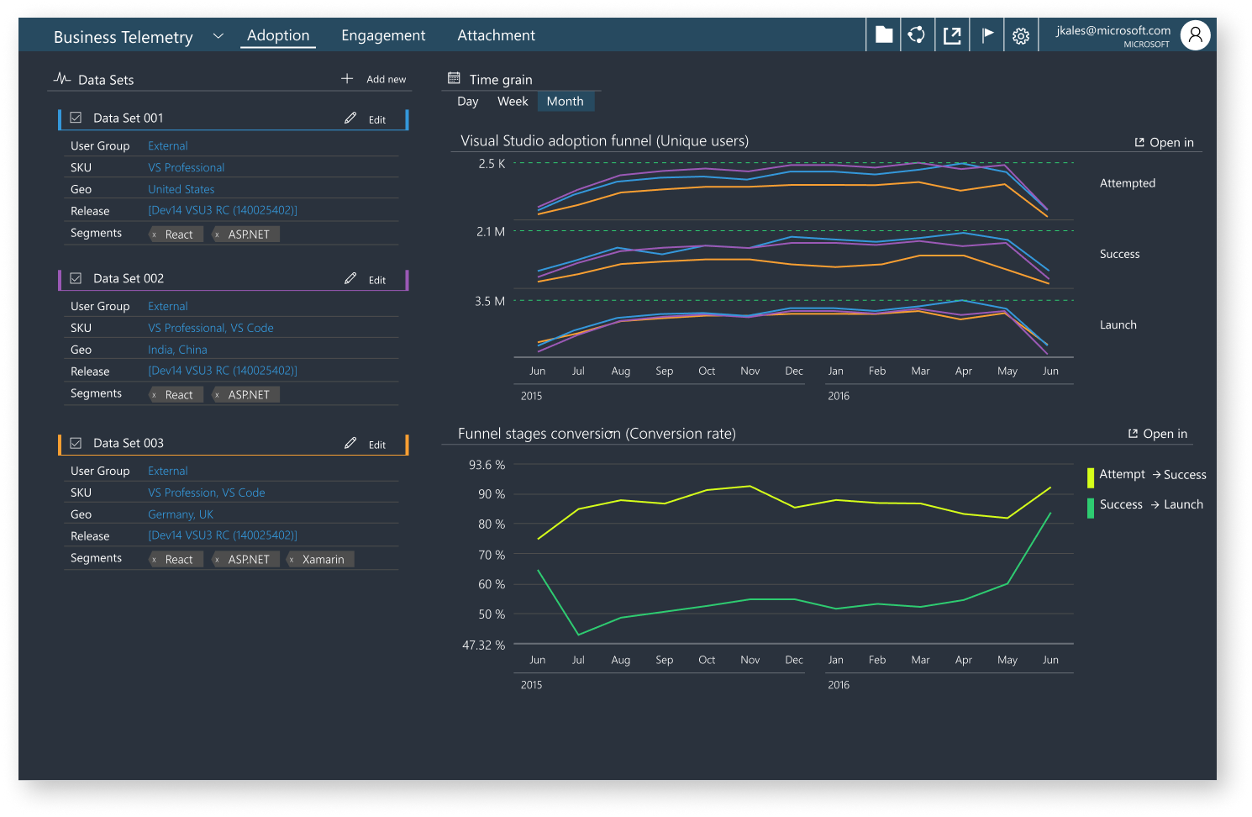Click External user group in Data Set 001
Screen dimensions: 1252x817
[168, 145]
